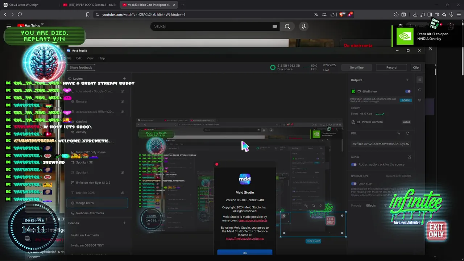
Task: Click the URL interact cursor icon
Action: 399,133
